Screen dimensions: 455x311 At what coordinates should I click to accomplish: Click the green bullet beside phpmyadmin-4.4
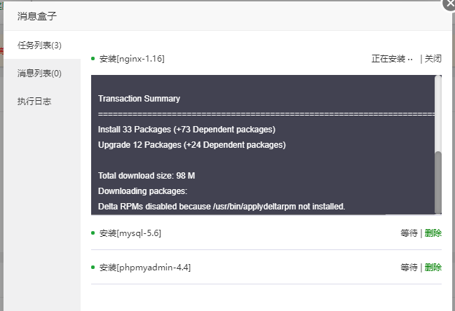(93, 268)
